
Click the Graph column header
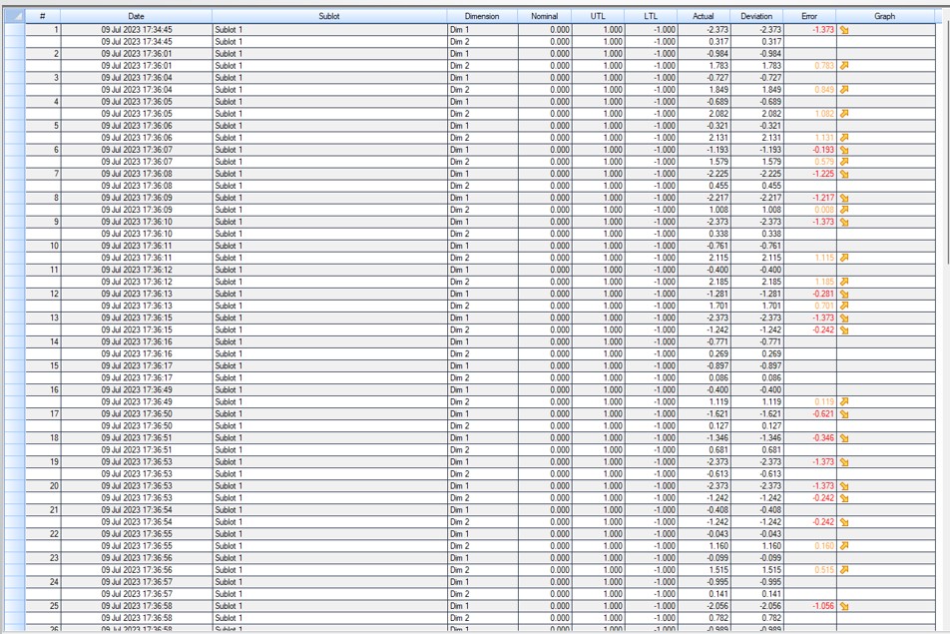[x=885, y=16]
